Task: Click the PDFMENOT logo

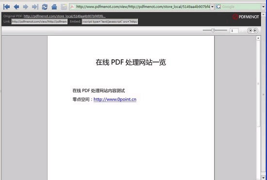Action: (246, 16)
